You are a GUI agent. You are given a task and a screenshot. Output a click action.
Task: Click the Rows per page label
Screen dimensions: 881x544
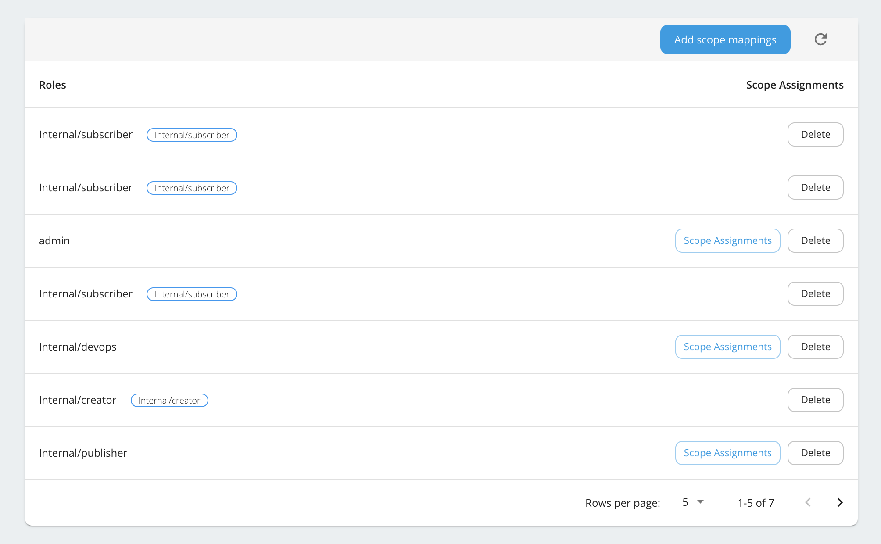[x=623, y=503]
